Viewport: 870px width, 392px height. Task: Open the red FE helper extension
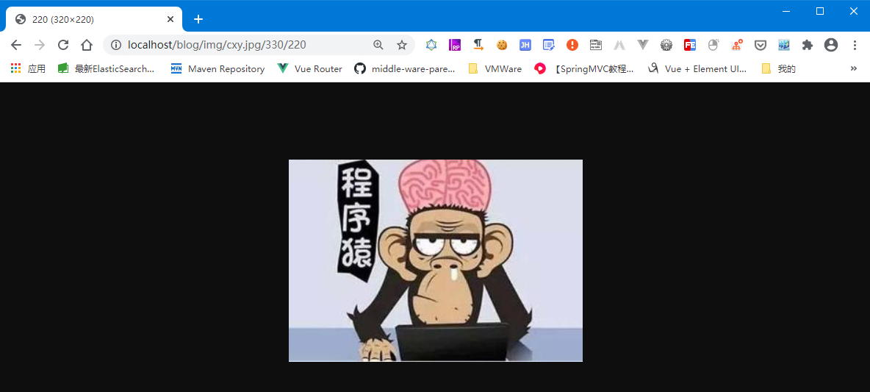[690, 45]
